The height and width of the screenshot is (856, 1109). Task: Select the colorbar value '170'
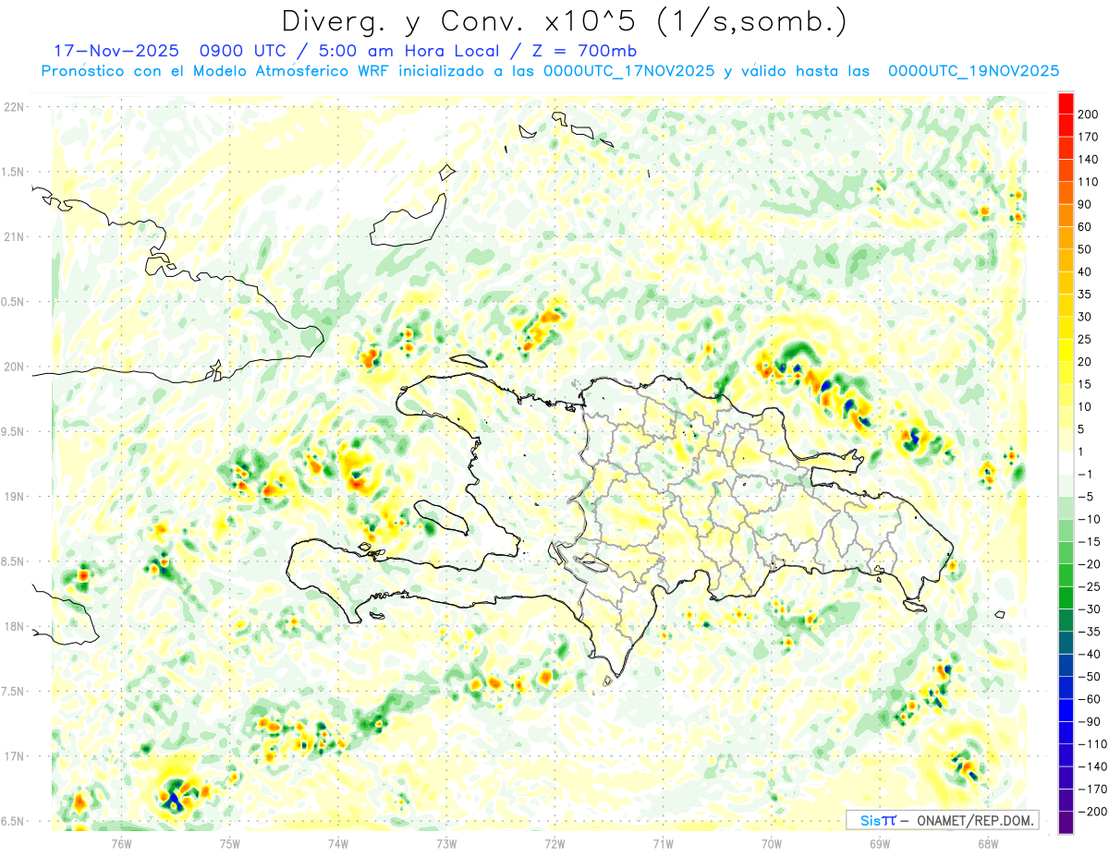tap(1090, 137)
